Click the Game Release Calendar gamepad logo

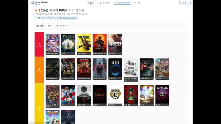point(32,3)
